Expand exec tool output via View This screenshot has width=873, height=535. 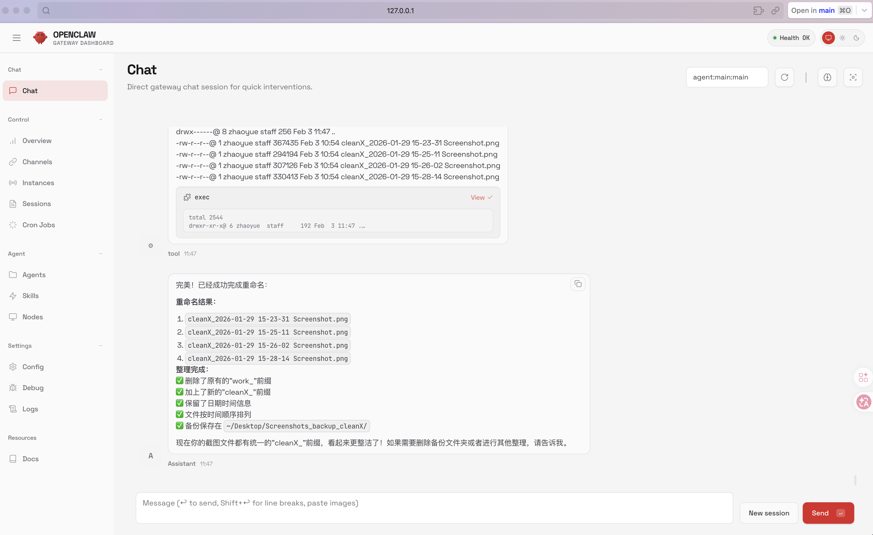pos(481,197)
